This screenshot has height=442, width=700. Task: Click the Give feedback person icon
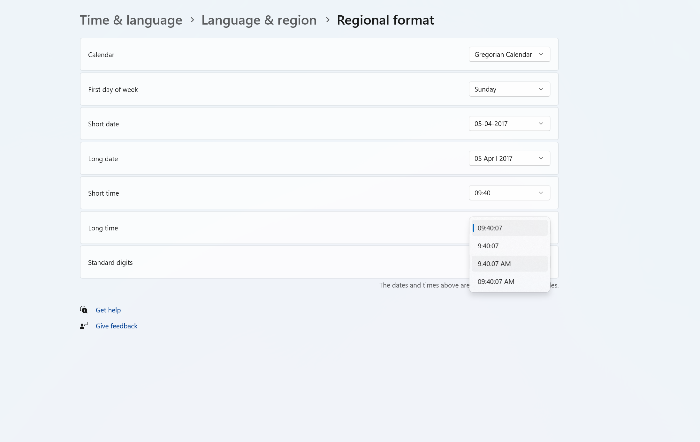click(x=84, y=326)
